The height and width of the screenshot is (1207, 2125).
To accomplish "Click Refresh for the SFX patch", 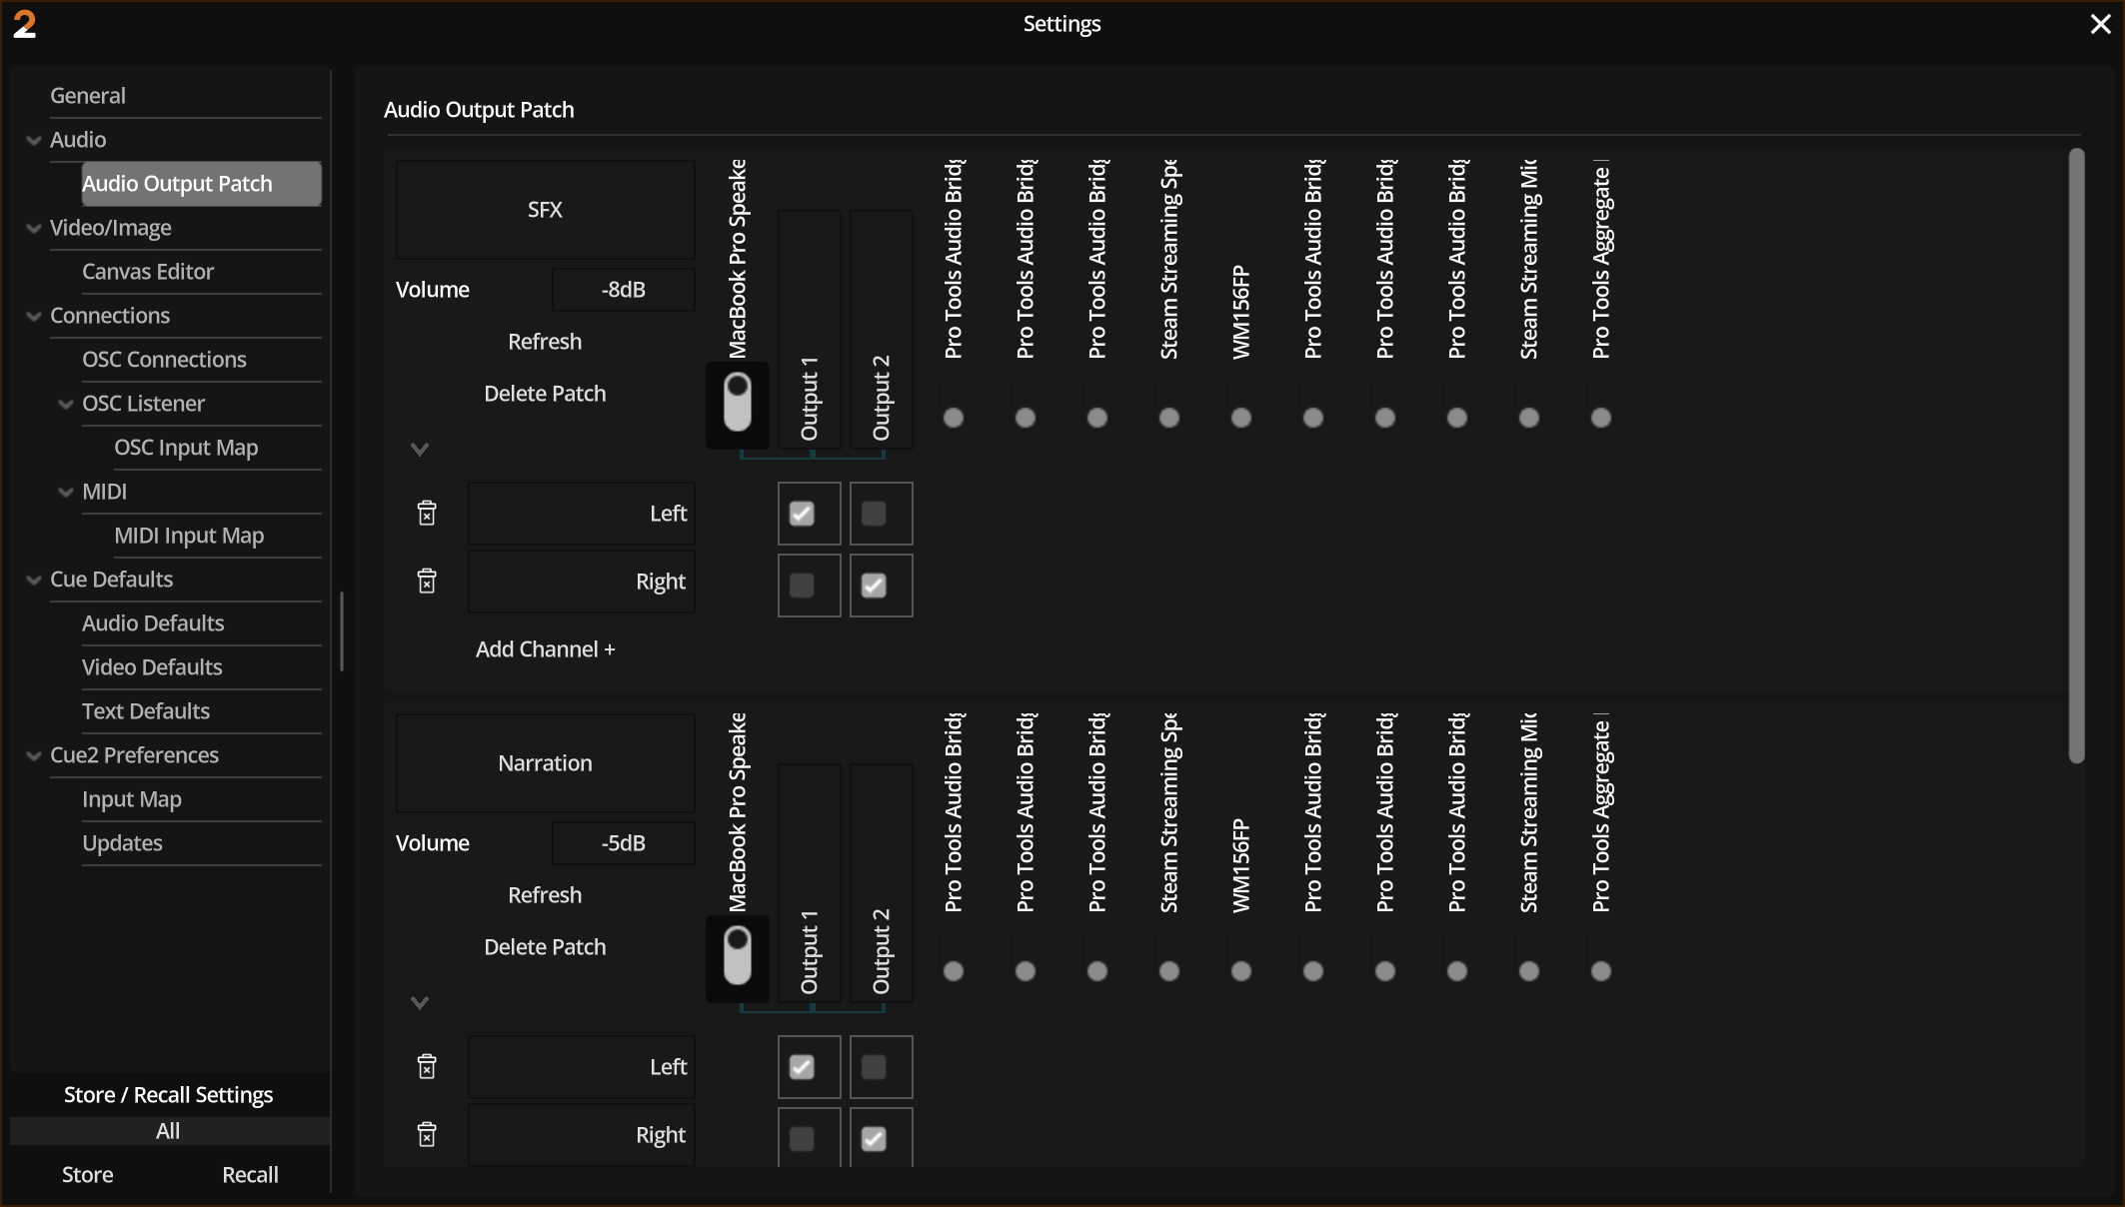I will click(545, 342).
